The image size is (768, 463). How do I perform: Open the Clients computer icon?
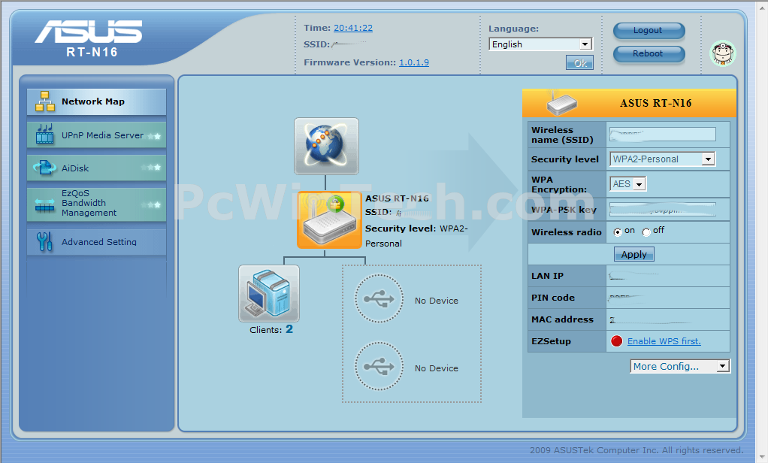269,293
